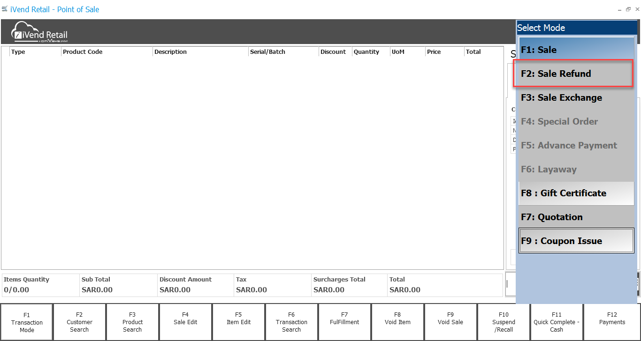Click the Price column header
Image resolution: width=641 pixels, height=341 pixels.
pos(445,52)
